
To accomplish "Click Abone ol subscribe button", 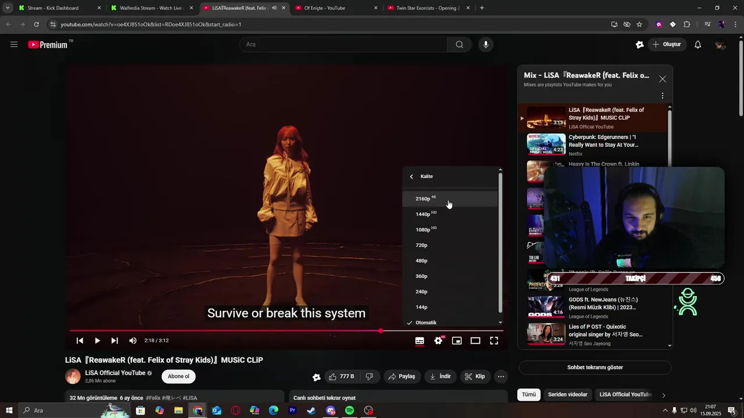I will 178,376.
